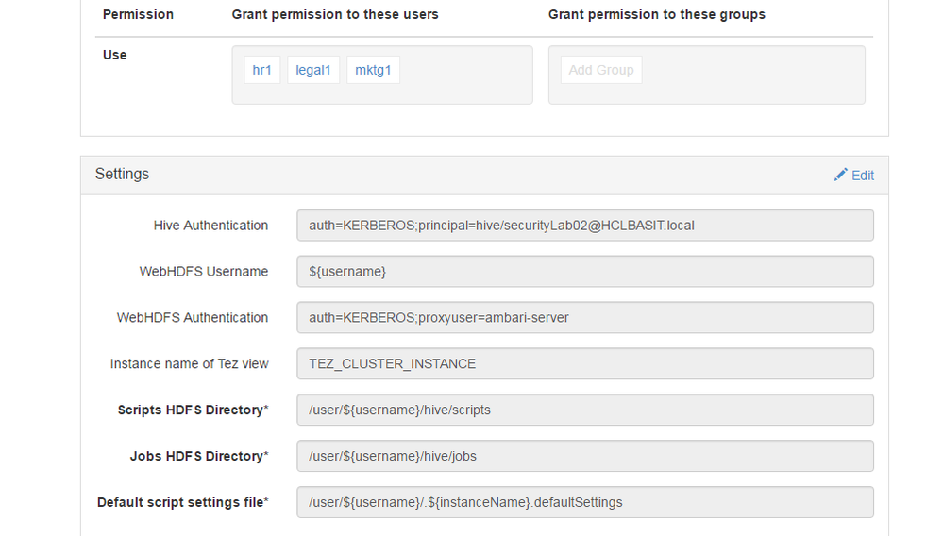Image resolution: width=943 pixels, height=536 pixels.
Task: Click the Edit link in Settings
Action: [x=862, y=176]
